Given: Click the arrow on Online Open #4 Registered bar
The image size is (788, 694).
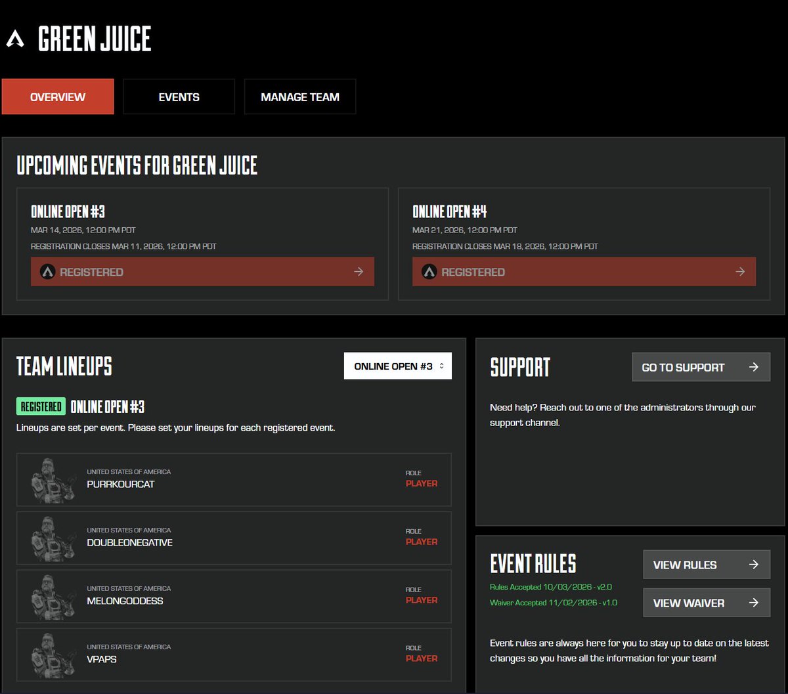Looking at the screenshot, I should 740,272.
